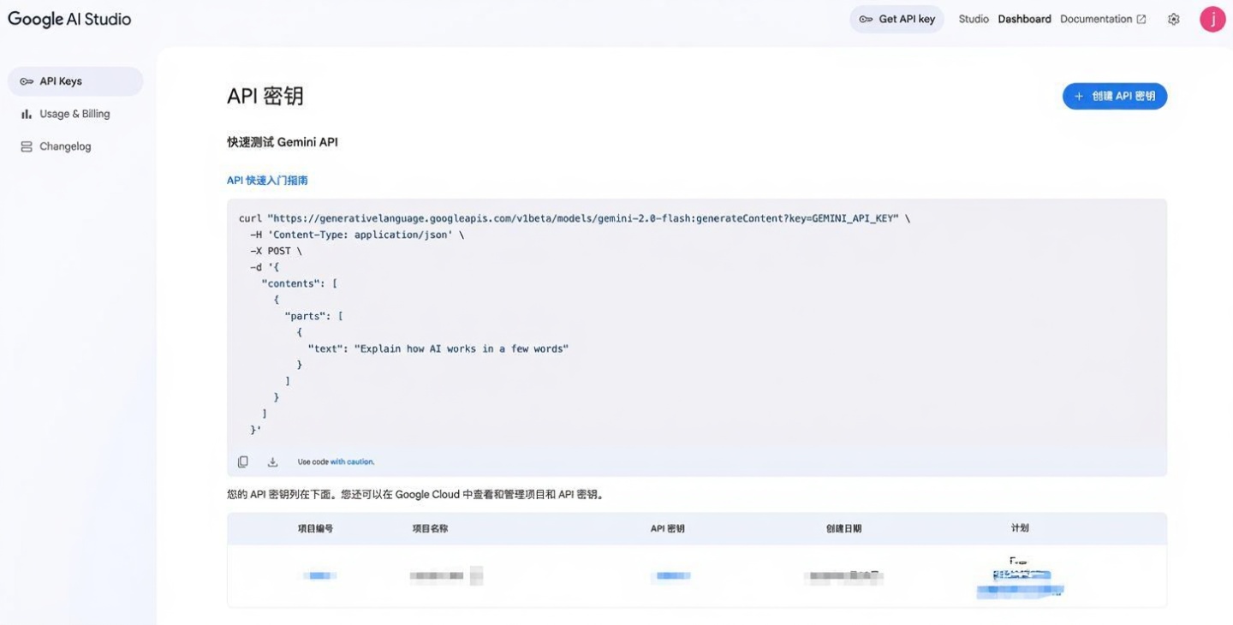
Task: Click the external link icon next to Documentation
Action: click(x=1141, y=19)
